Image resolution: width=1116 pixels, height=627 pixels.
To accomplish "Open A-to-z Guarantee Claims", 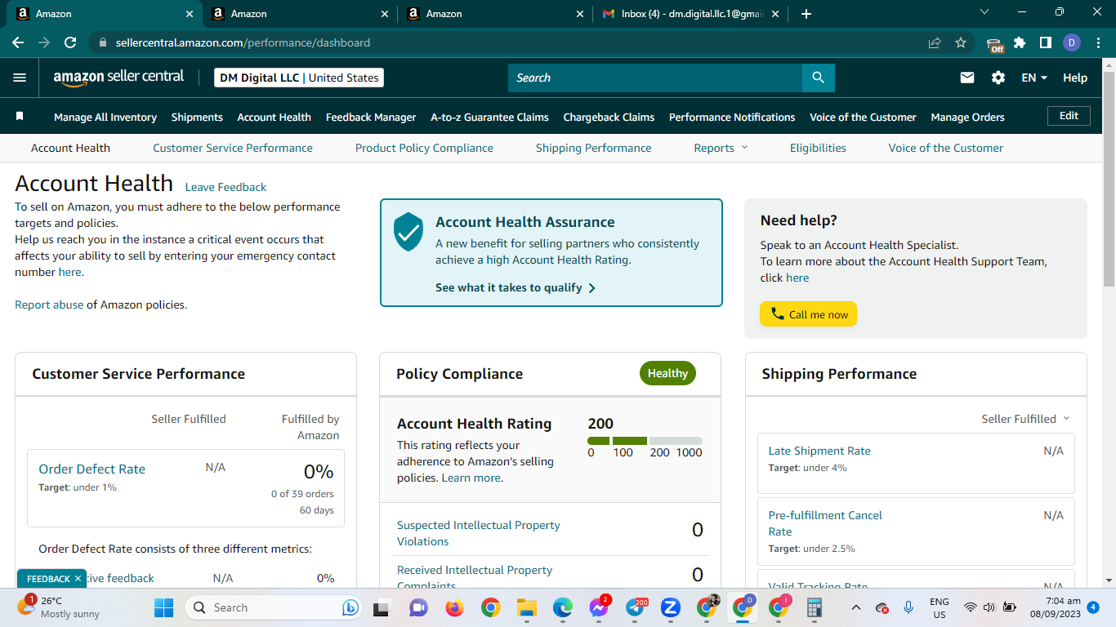I will click(x=490, y=117).
